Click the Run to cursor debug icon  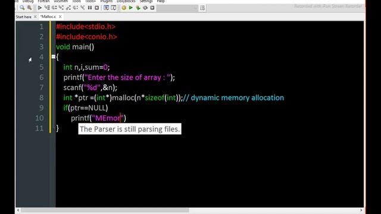coord(47,8)
